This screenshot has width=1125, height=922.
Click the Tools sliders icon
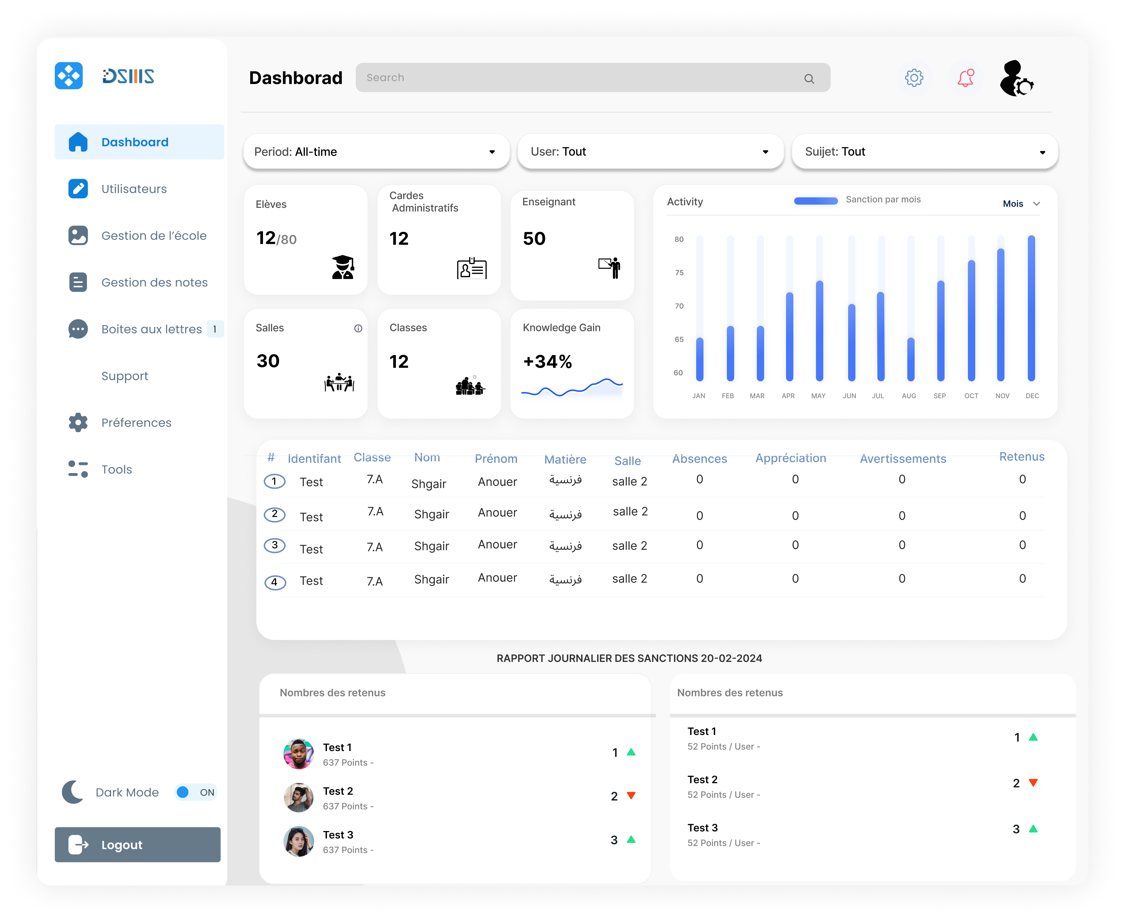tap(78, 469)
